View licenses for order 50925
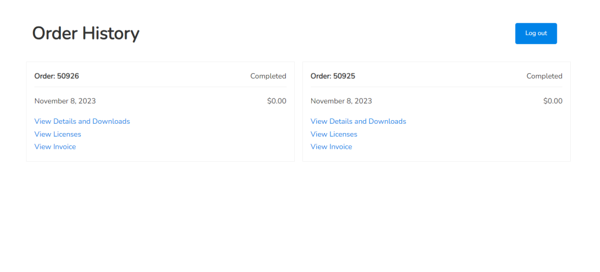600x272 pixels. [x=333, y=134]
